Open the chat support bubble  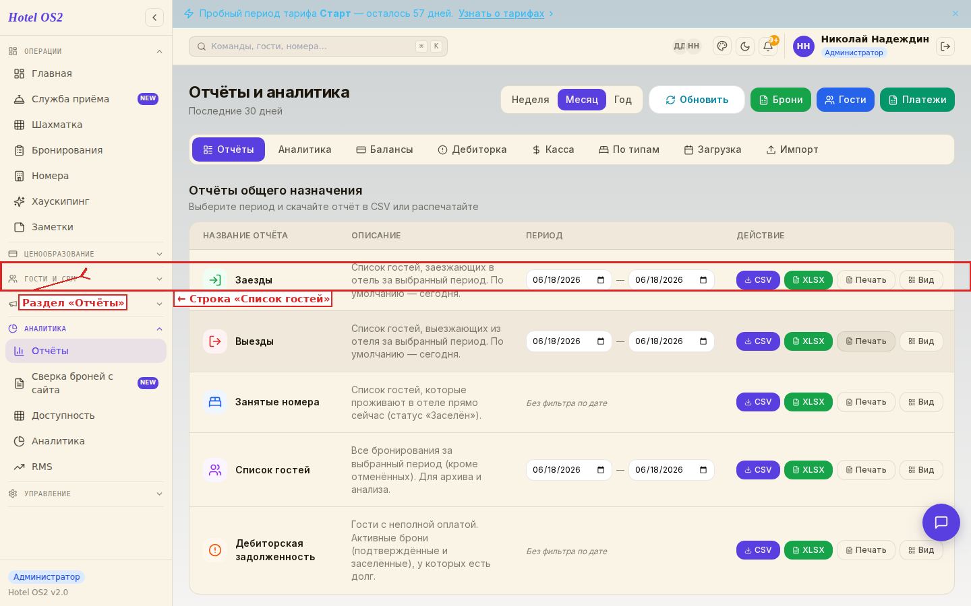click(941, 523)
